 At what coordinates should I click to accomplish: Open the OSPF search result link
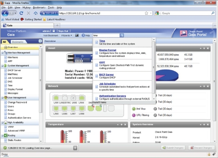tap(102, 62)
